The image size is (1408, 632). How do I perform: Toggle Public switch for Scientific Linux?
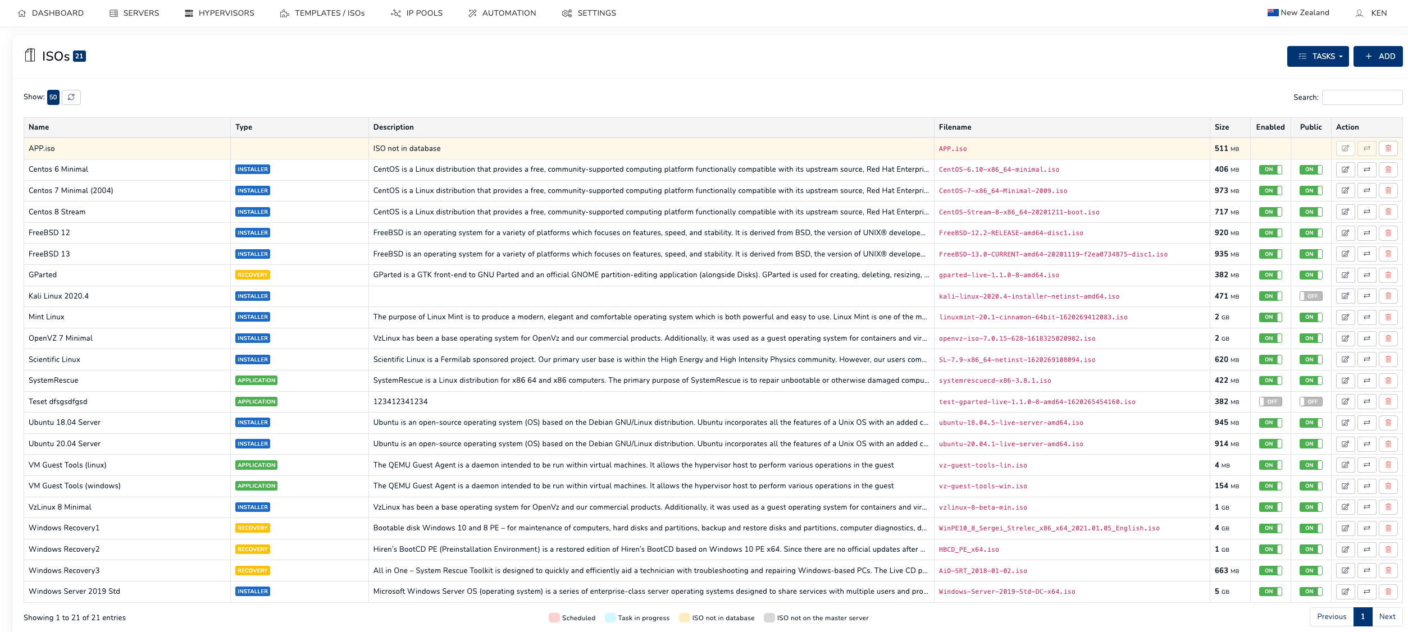click(x=1310, y=360)
